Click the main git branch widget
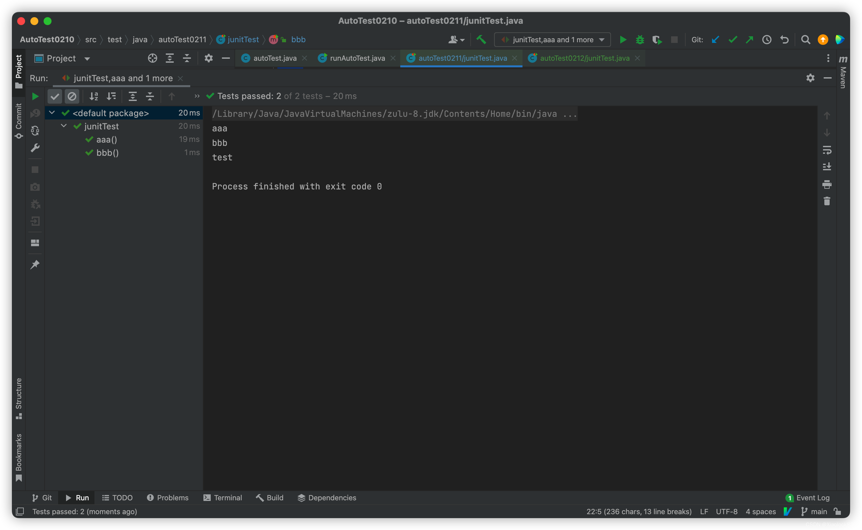 pyautogui.click(x=814, y=512)
